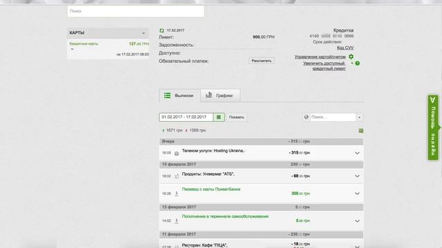Expand the Кредитные карты chevron
Viewport: 442px width, 248px height.
(x=72, y=49)
